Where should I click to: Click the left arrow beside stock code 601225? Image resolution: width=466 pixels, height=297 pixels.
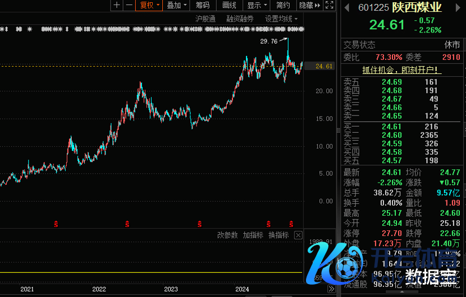[346, 7]
